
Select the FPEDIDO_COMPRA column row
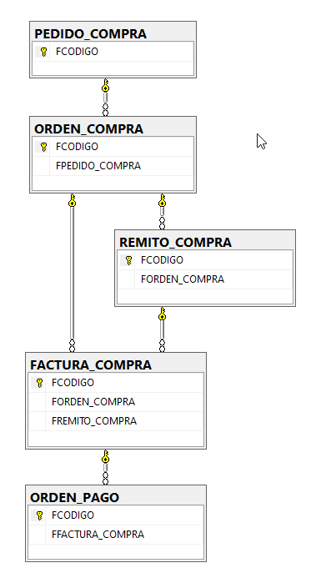pyautogui.click(x=113, y=166)
